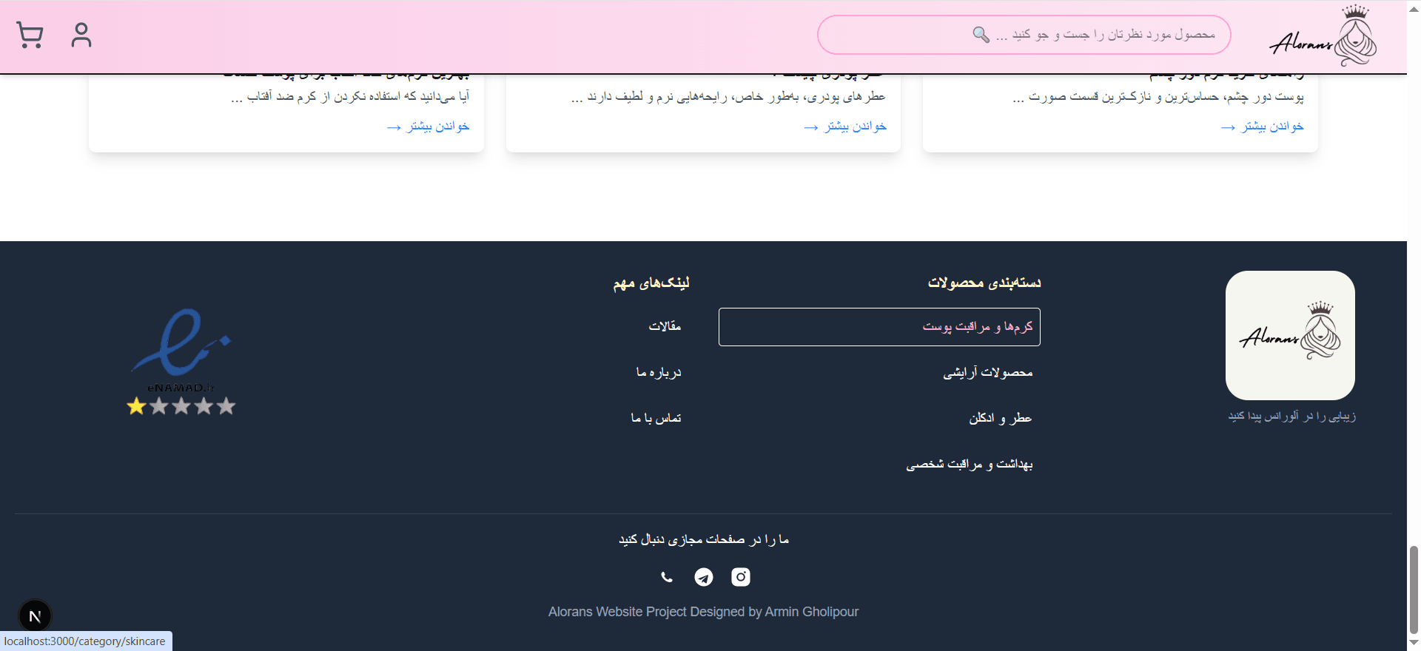Screen dimensions: 1421x651
Task: Click خواندن بیشتر on eye cream article
Action: coord(1262,127)
